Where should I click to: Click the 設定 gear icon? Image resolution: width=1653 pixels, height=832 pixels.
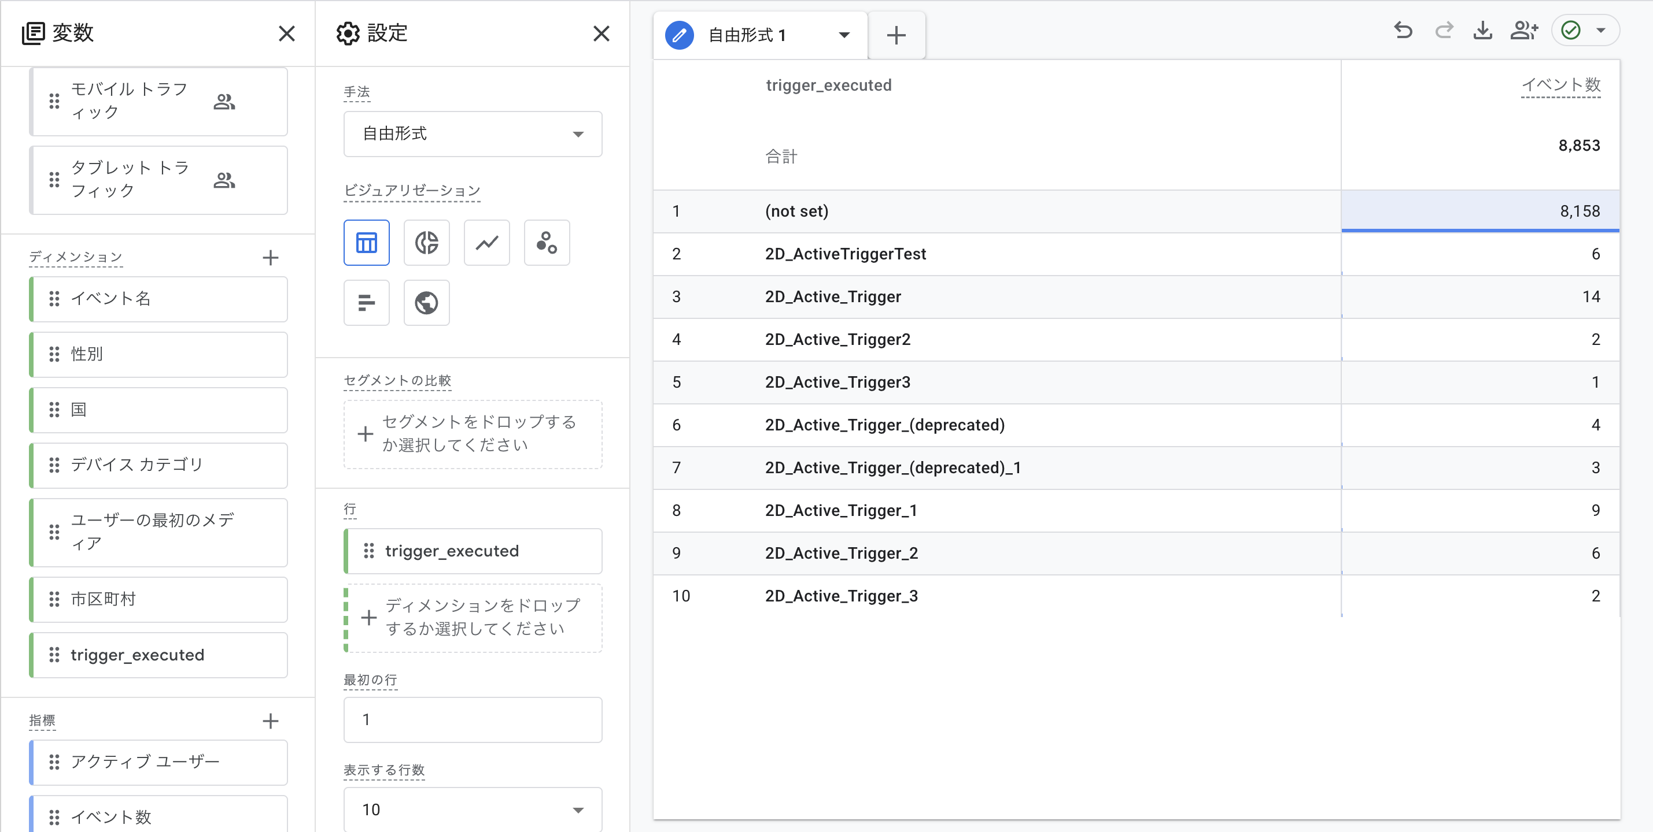[x=348, y=34]
